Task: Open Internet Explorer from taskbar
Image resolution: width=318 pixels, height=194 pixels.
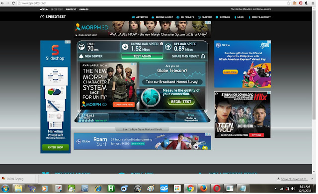Action: click(x=98, y=189)
